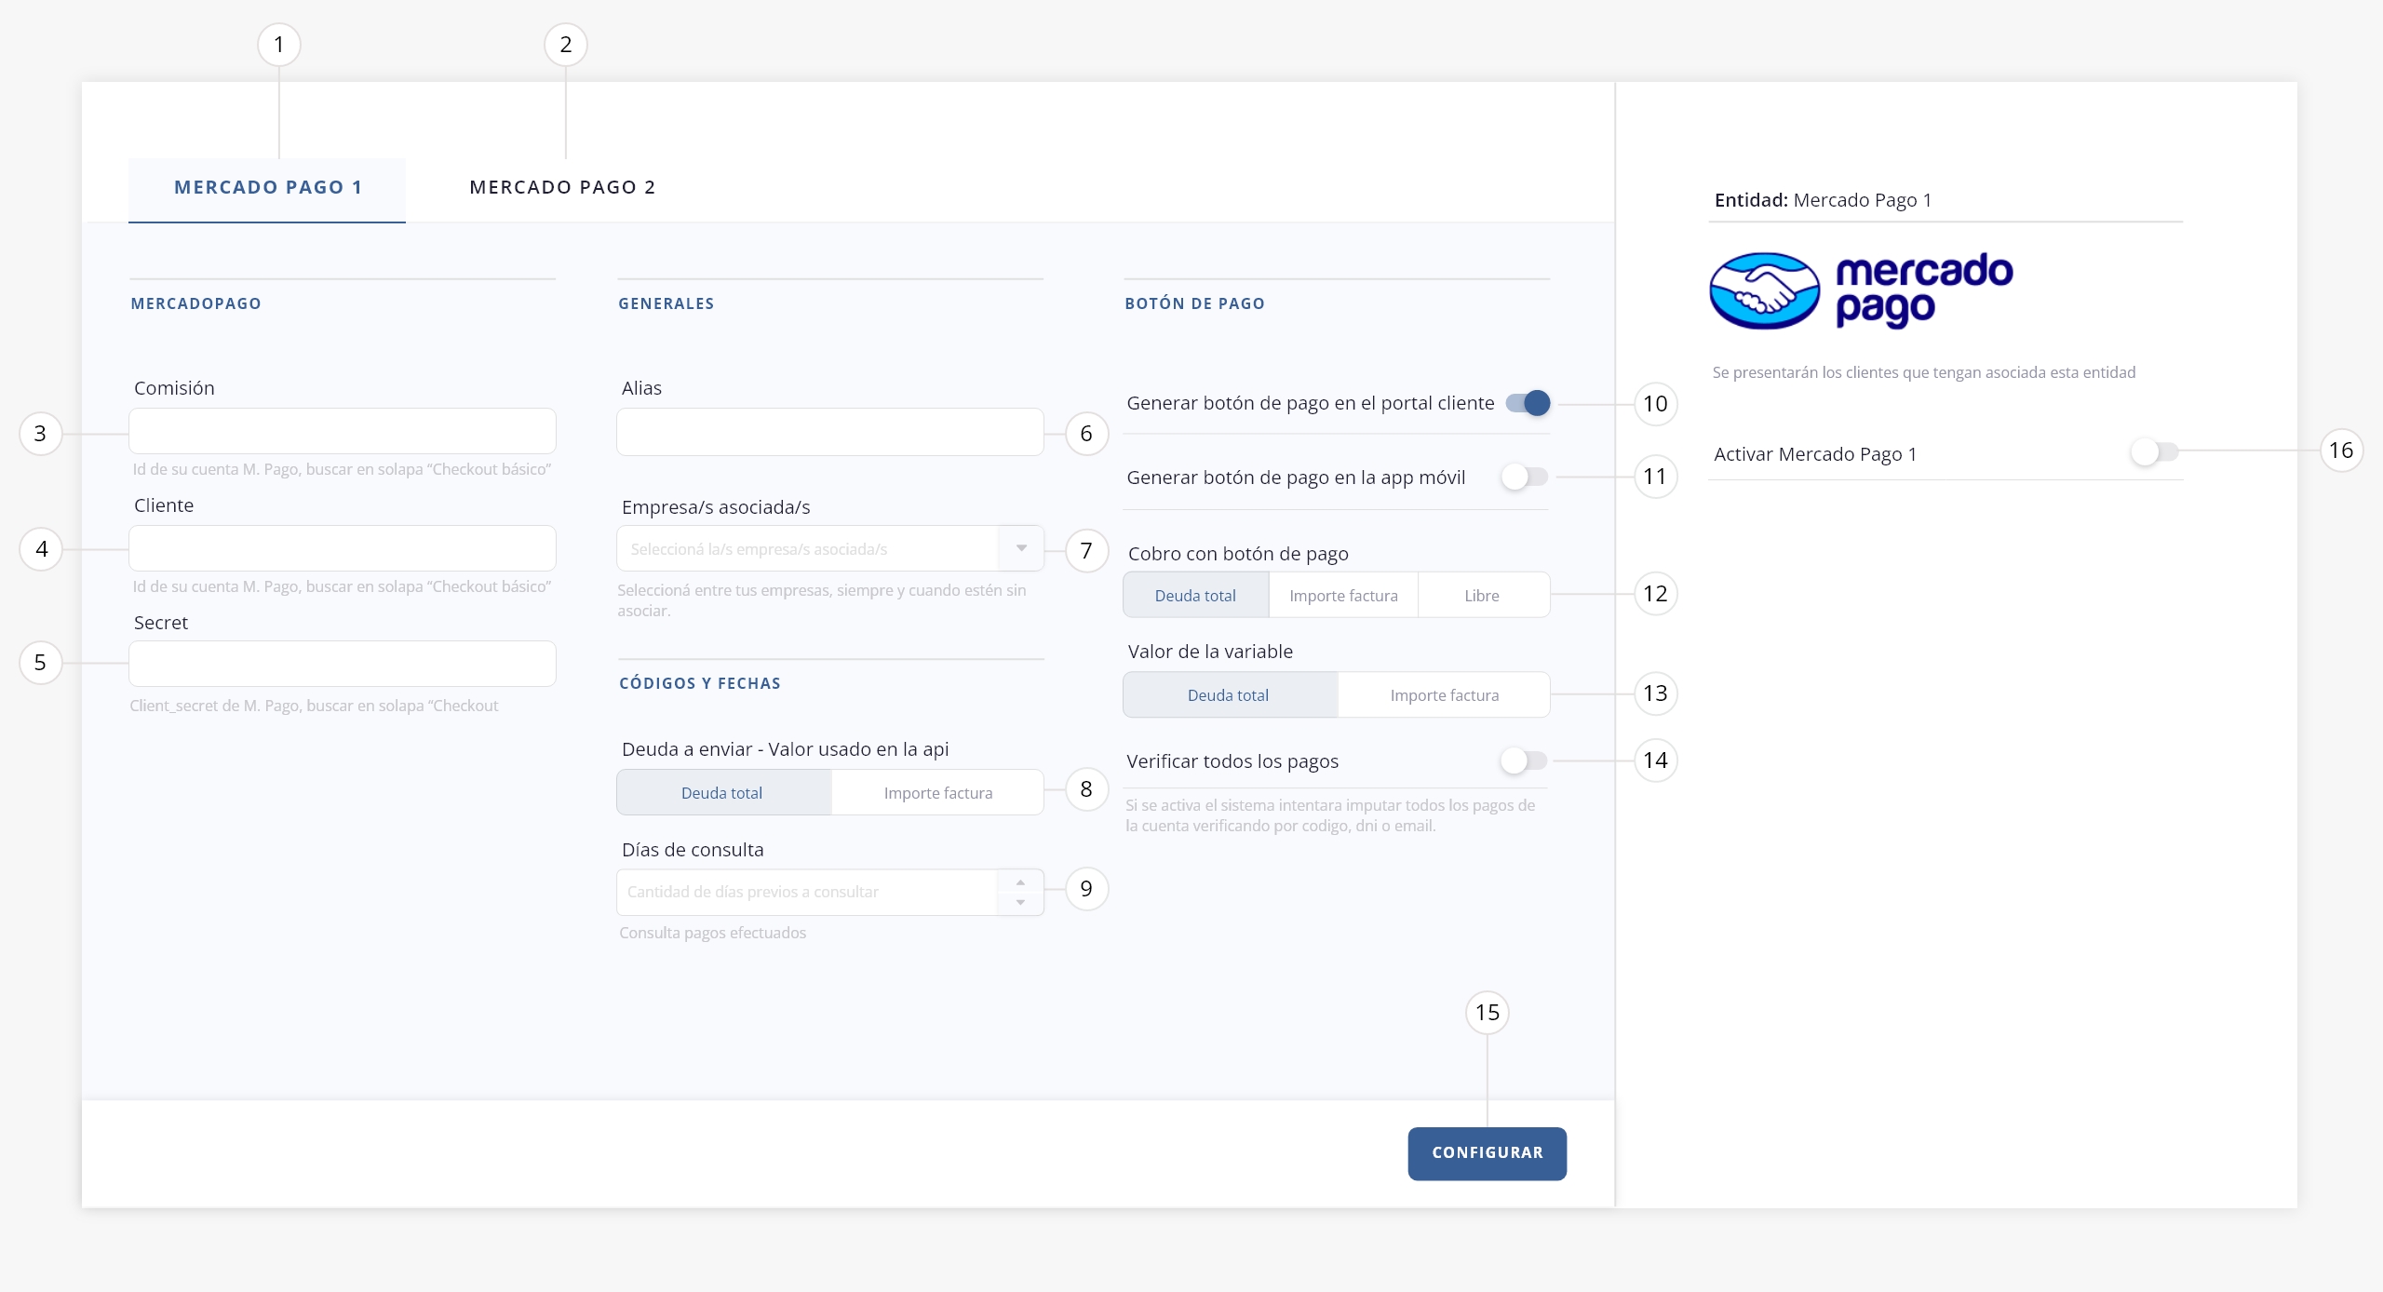Click the Mercado Pago logo image
2383x1292 pixels.
1861,290
